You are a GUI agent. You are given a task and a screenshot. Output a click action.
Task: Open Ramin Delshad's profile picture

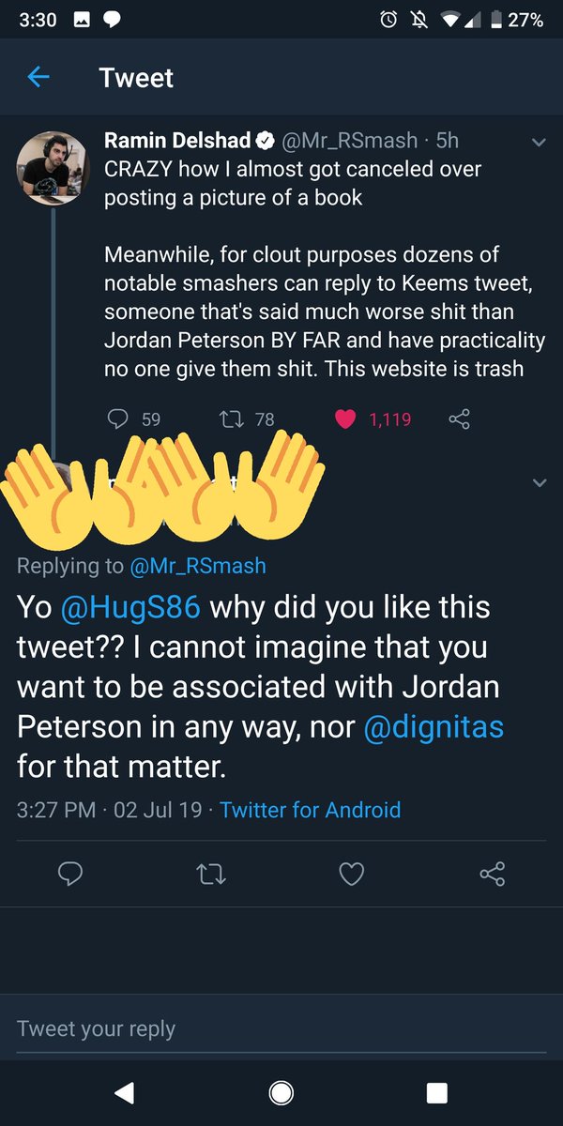(53, 167)
